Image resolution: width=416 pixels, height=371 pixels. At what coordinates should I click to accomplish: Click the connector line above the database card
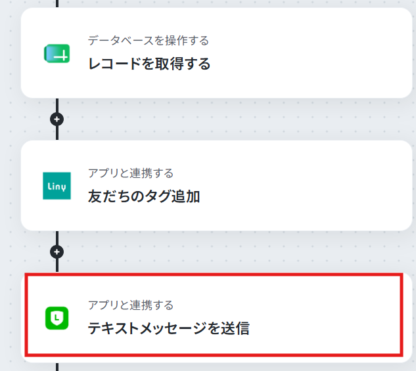(57, 3)
